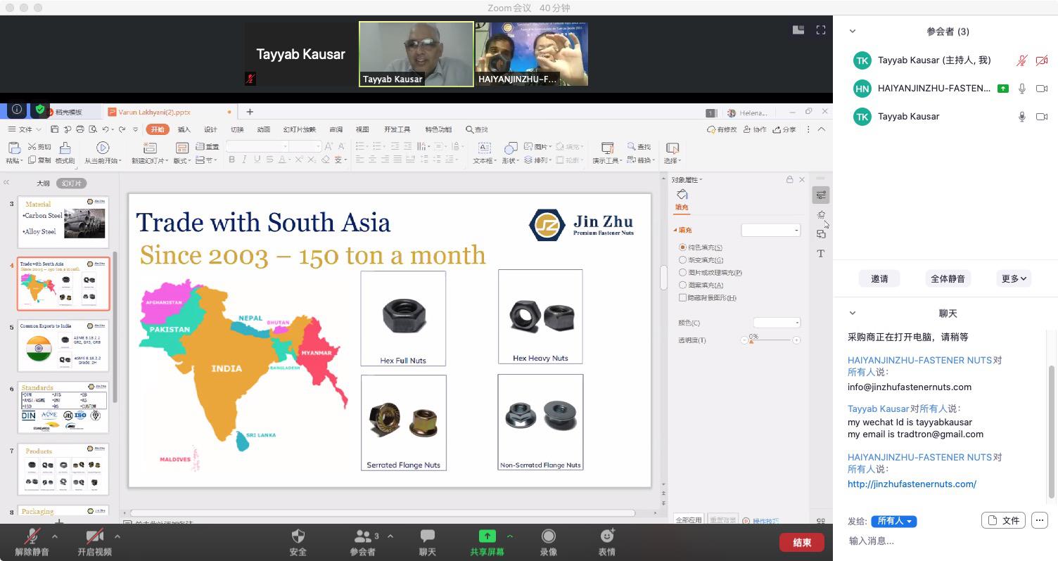Open the 视图 view ribbon tab

362,129
